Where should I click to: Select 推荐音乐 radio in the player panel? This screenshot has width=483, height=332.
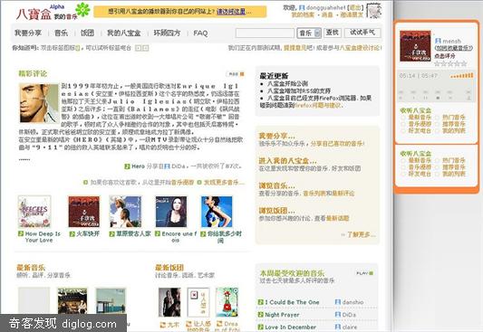click(437, 124)
